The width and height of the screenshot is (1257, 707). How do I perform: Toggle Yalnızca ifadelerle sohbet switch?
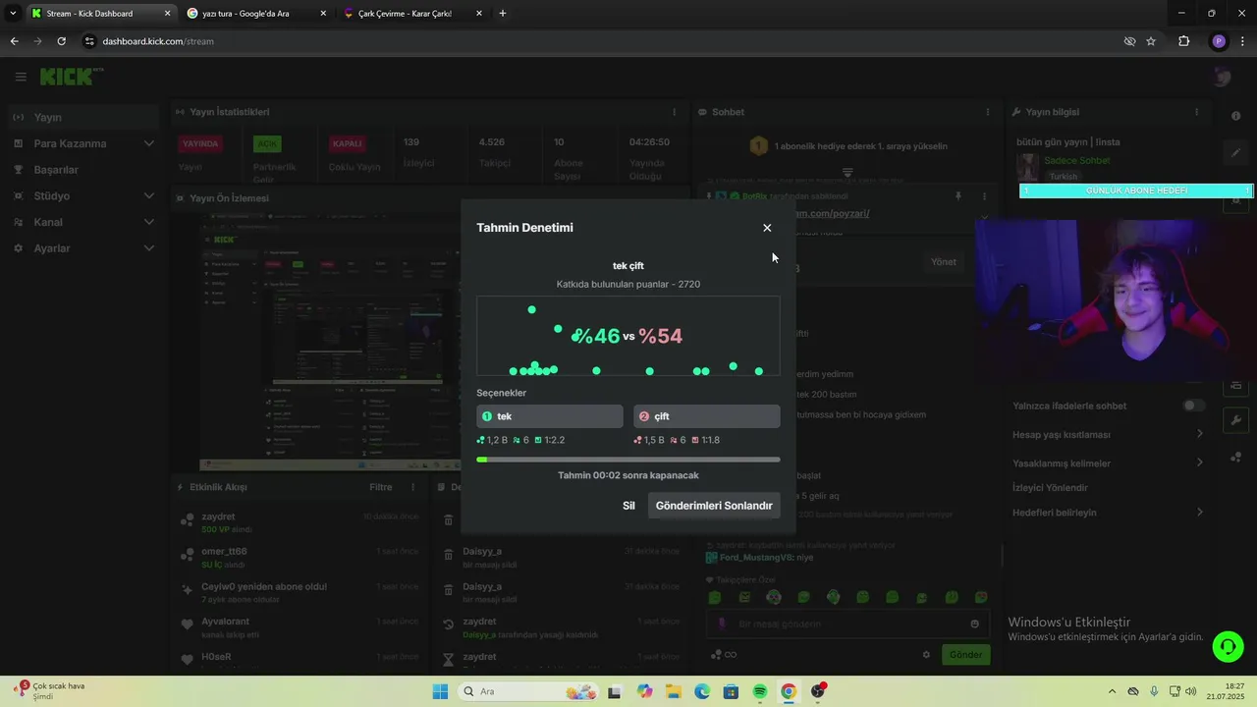point(1193,406)
